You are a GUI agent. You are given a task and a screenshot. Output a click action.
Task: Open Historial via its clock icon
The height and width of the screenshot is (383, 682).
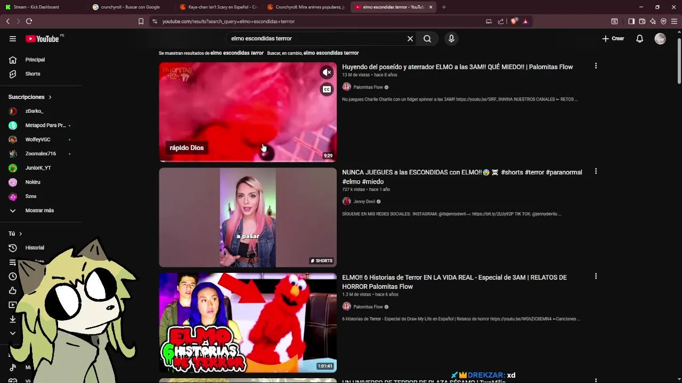click(13, 247)
